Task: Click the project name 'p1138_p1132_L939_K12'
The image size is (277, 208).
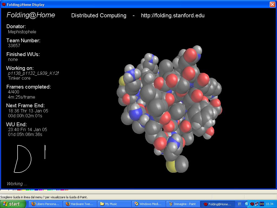Action: [x=33, y=73]
